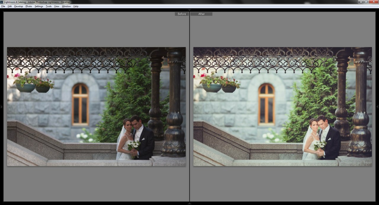Show the top module picker via arrow

click(189, 10)
